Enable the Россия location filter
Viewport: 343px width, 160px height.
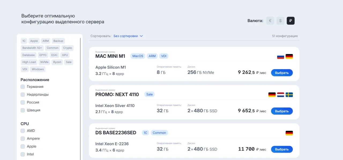point(23,102)
